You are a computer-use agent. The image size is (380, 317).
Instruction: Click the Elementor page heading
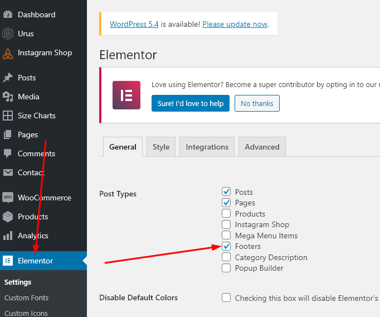tap(128, 55)
